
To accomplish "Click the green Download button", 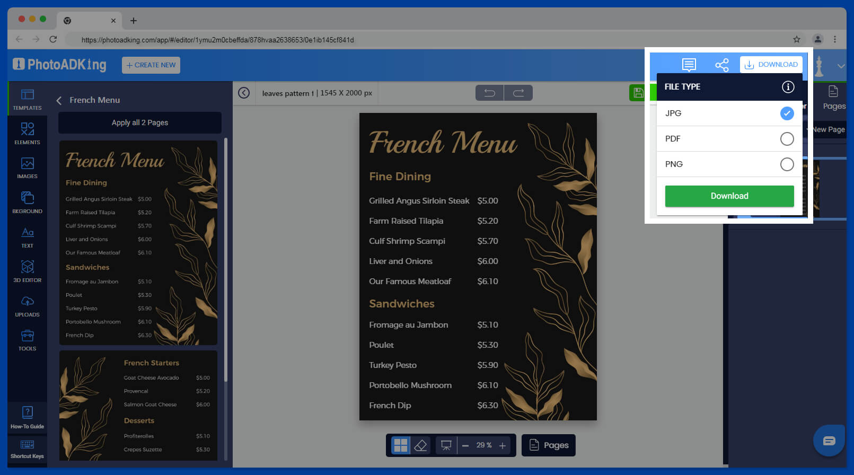I will 729,196.
